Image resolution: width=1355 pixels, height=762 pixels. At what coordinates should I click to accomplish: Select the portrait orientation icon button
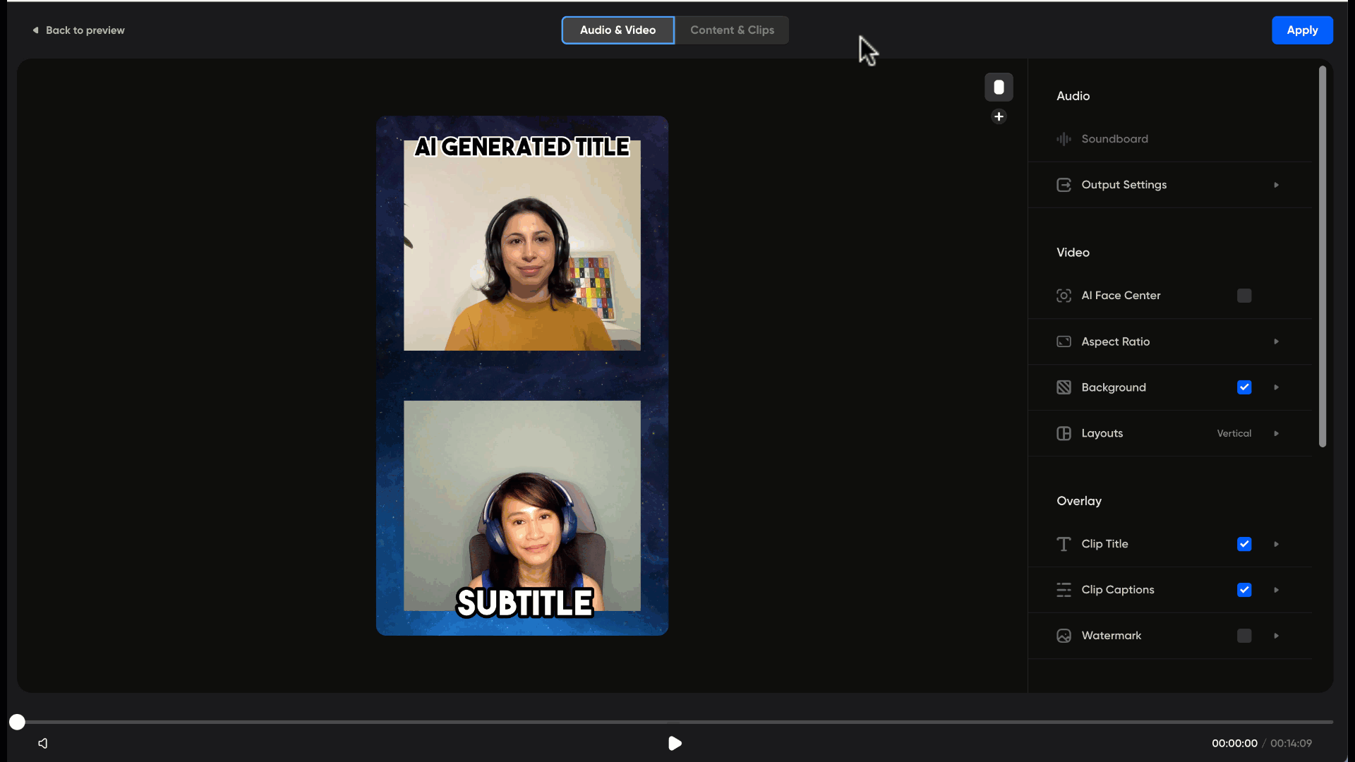[x=999, y=87]
